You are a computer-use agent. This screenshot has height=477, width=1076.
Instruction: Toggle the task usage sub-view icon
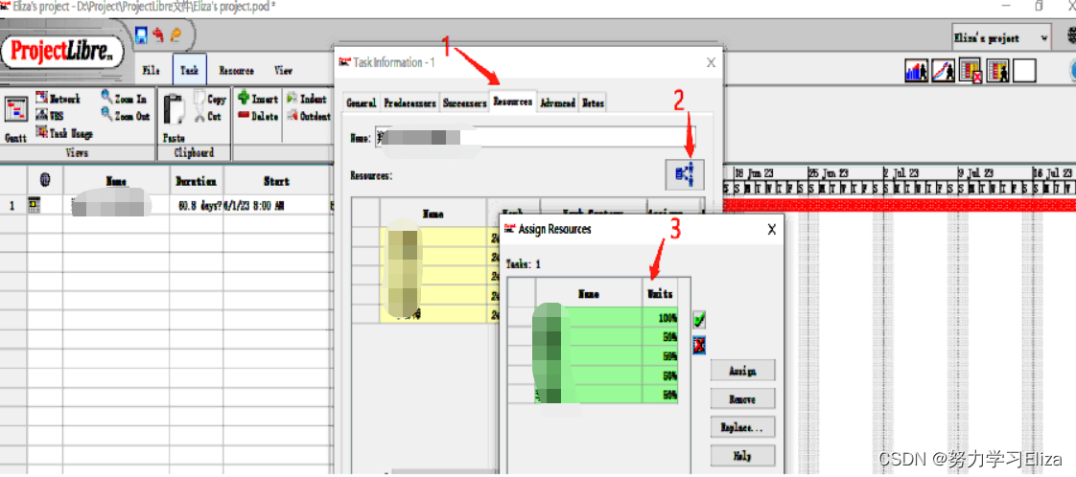click(x=971, y=71)
